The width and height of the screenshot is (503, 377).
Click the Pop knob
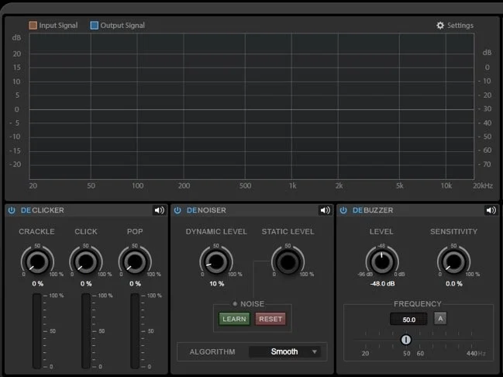pos(135,261)
